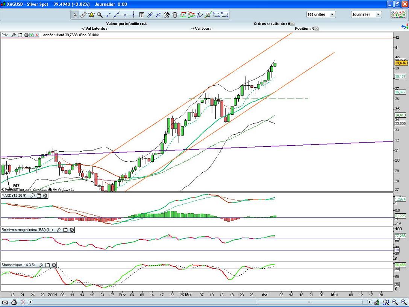
Task: Click the top-right chart template button
Action: 398,15
